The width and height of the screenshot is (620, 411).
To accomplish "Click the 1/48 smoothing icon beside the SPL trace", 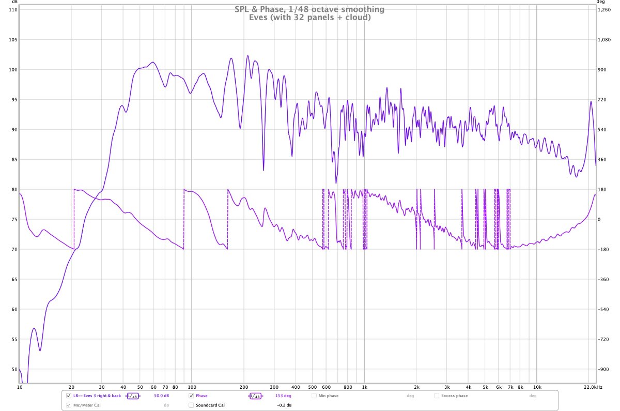I will [132, 396].
